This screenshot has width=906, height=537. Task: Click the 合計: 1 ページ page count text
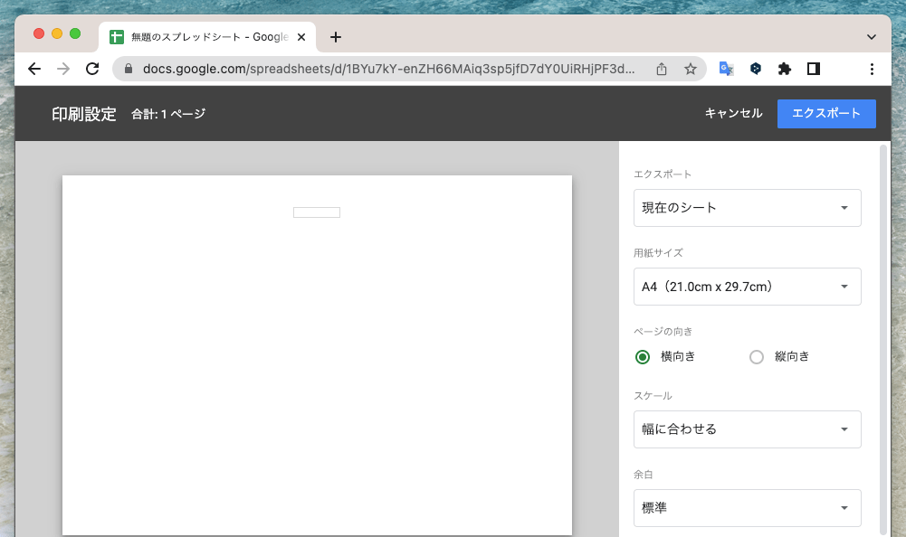(x=168, y=114)
